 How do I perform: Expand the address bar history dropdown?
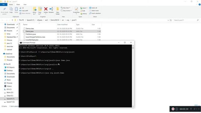[168, 20]
